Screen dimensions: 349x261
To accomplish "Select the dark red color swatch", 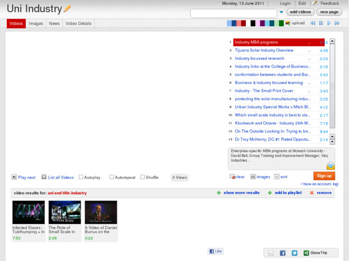I will coord(243,23).
